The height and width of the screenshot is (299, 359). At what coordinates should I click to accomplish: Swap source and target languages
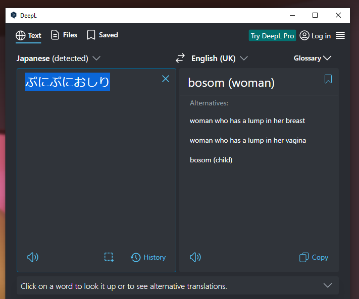pyautogui.click(x=180, y=58)
